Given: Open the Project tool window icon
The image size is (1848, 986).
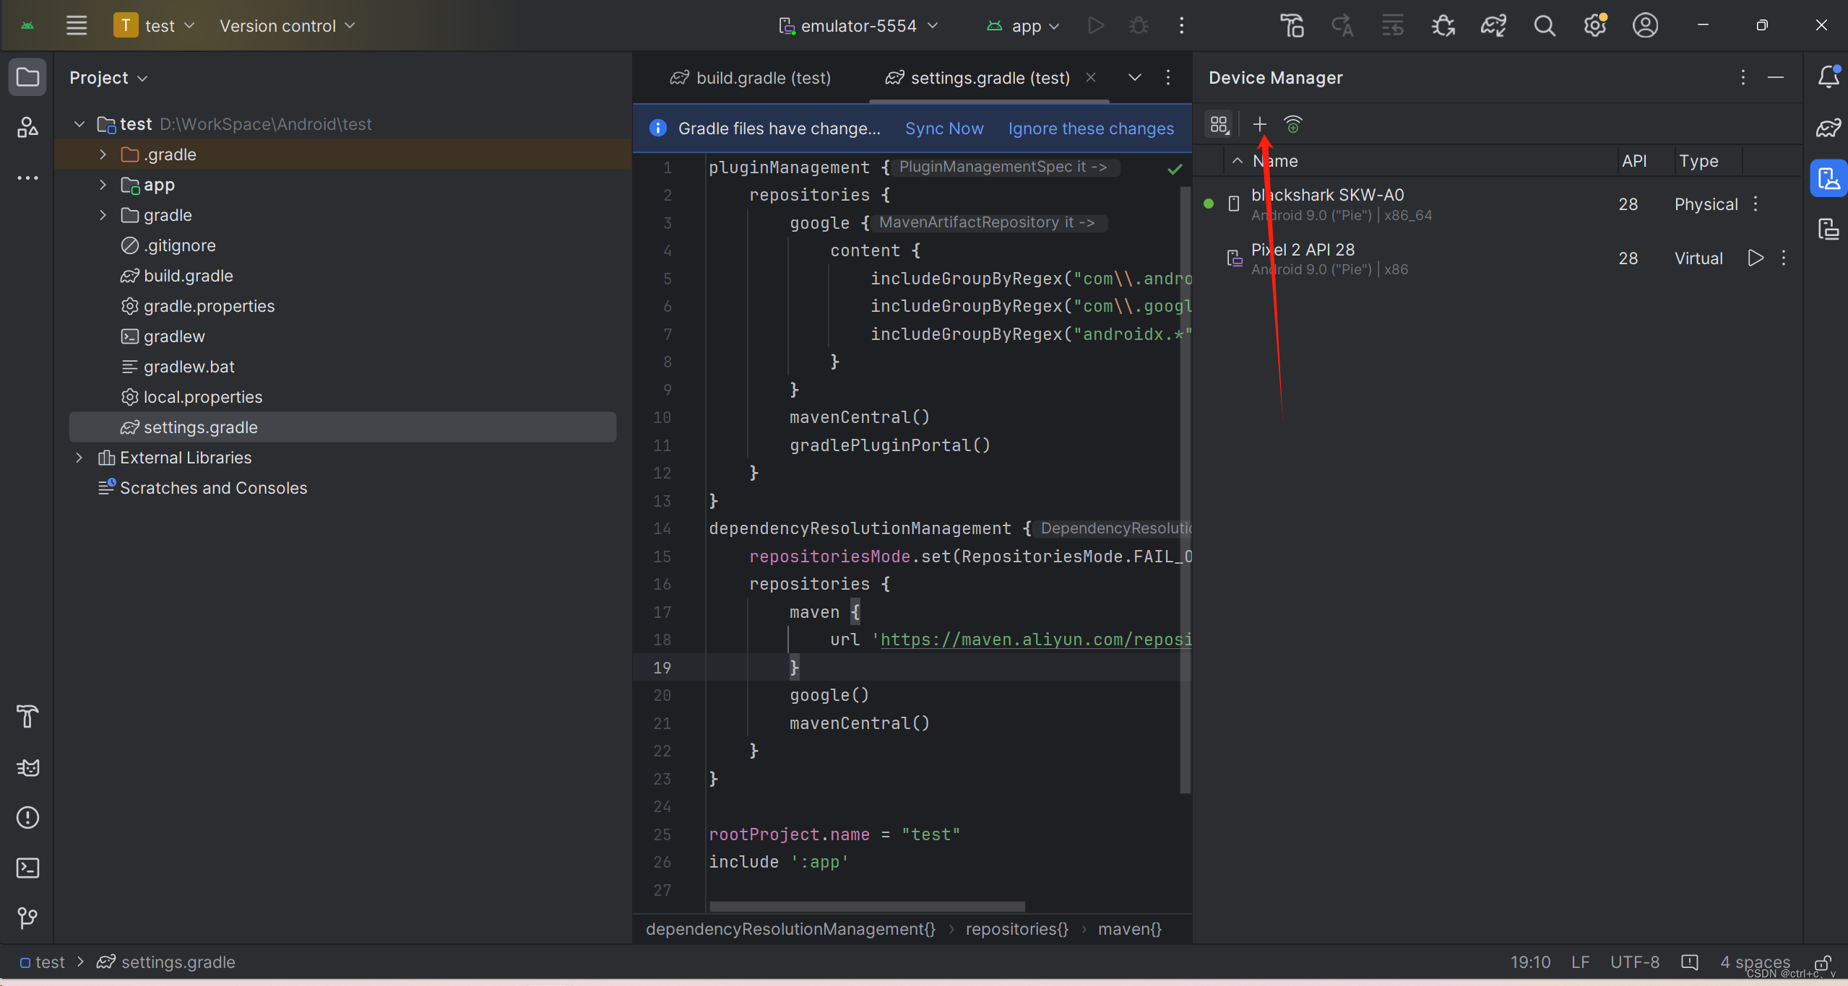Looking at the screenshot, I should (27, 77).
